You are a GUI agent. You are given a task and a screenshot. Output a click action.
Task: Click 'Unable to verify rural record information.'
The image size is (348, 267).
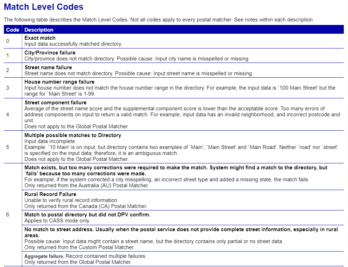coord(72,200)
